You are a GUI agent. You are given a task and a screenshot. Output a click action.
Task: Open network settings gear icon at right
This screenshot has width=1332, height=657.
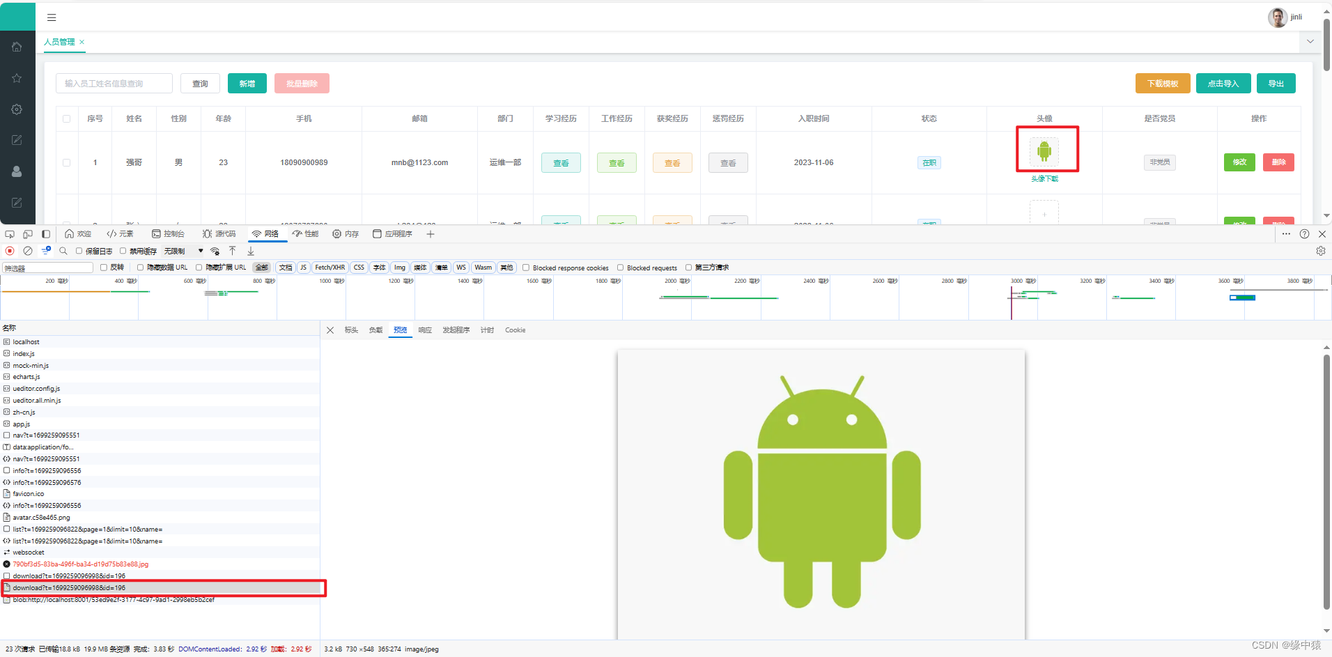1321,251
